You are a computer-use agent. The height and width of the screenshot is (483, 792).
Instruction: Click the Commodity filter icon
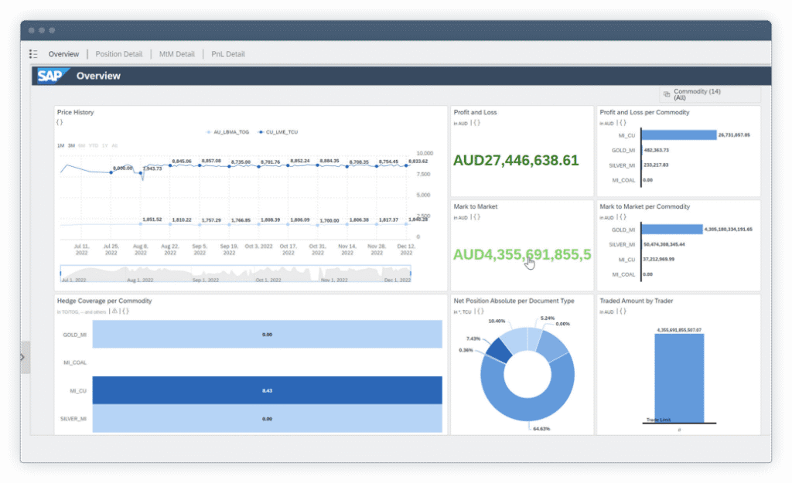coord(667,94)
